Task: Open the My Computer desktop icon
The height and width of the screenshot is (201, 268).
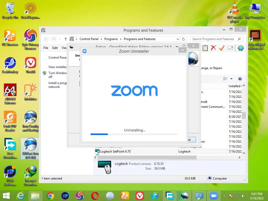Action: tap(255, 10)
